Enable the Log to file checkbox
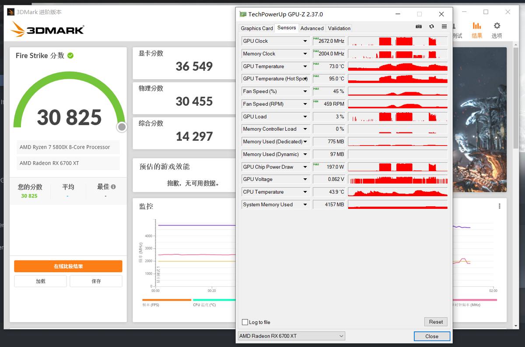Screen dimensions: 525x347 point(245,322)
